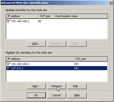Edit the selected SSL identity
Image resolution: width=114 pixels, height=102 pixels.
[77, 86]
